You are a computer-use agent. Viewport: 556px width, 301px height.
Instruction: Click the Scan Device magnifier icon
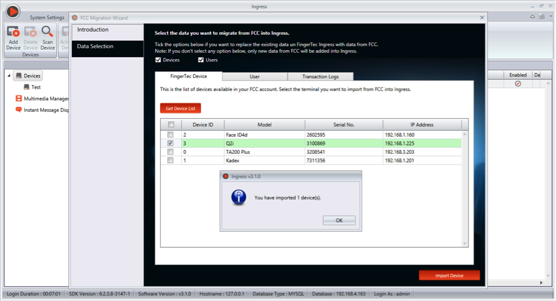tap(47, 31)
